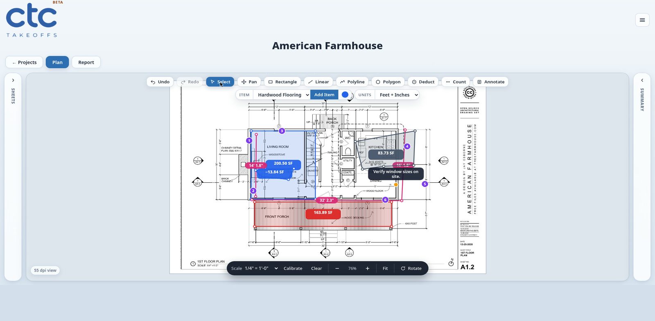Activate the Deduct tool

pyautogui.click(x=423, y=82)
